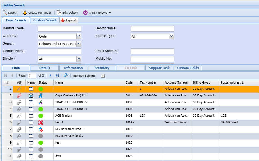Viewport: 259px width, 161px height.
Task: Click the Create Reminder bell icon
Action: click(x=25, y=13)
